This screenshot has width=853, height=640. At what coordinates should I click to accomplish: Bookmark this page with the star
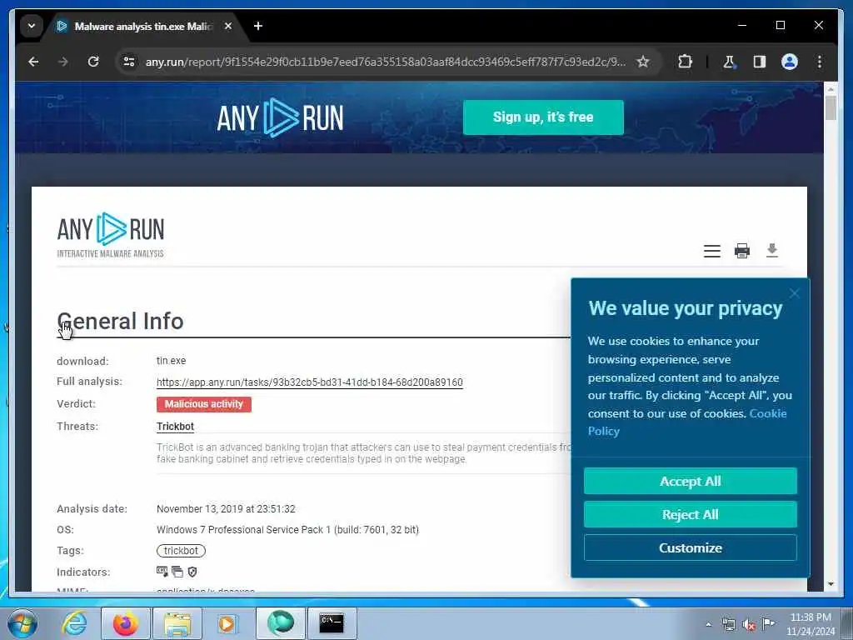pos(643,62)
